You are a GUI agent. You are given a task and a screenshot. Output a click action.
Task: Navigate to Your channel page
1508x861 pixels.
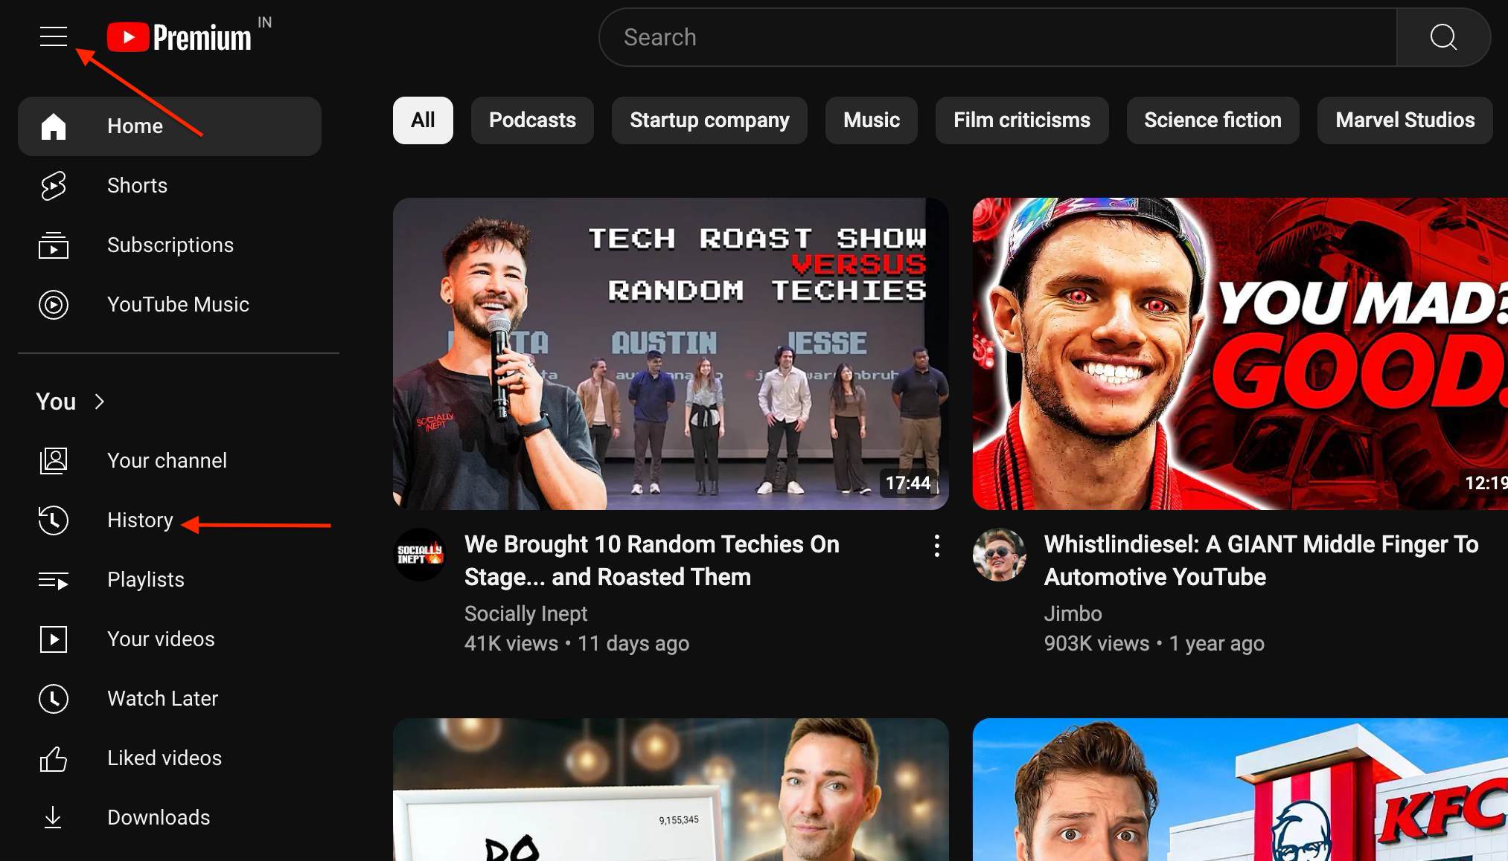(167, 459)
